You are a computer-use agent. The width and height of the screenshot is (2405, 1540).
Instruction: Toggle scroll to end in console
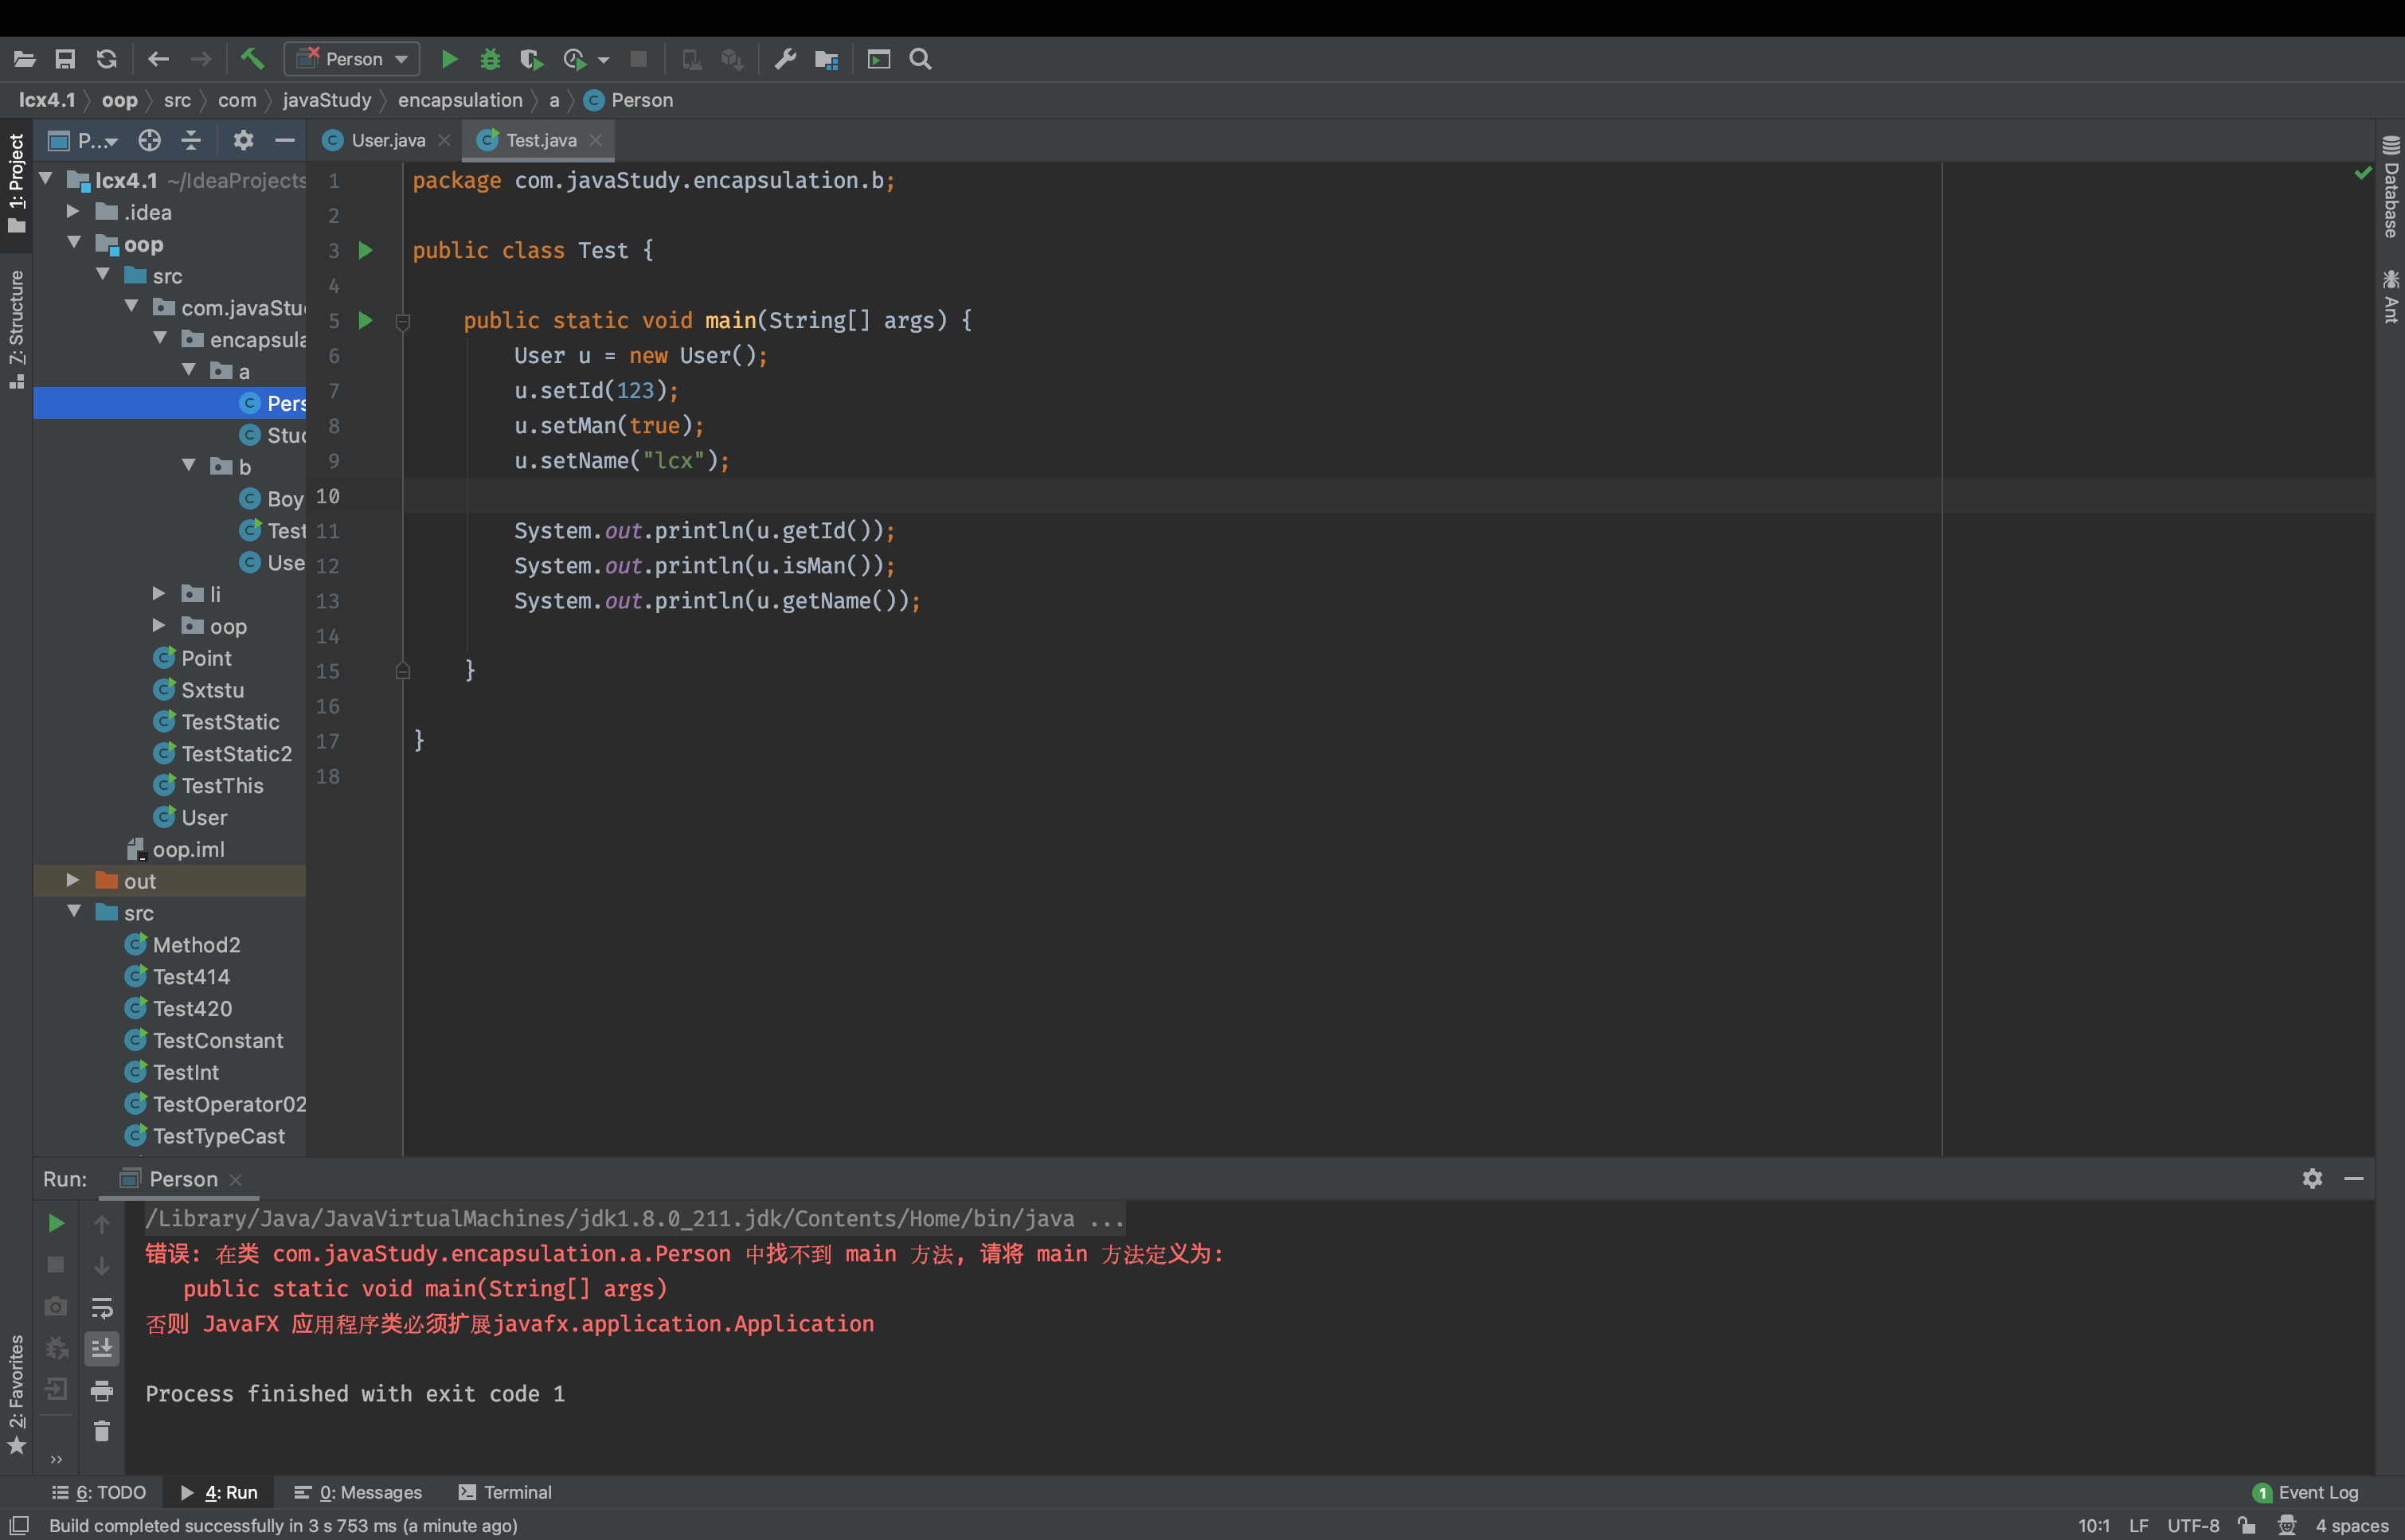click(x=102, y=1348)
